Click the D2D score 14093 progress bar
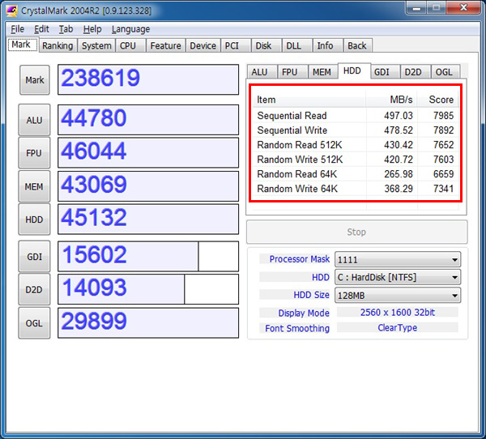The height and width of the screenshot is (439, 486). (148, 289)
